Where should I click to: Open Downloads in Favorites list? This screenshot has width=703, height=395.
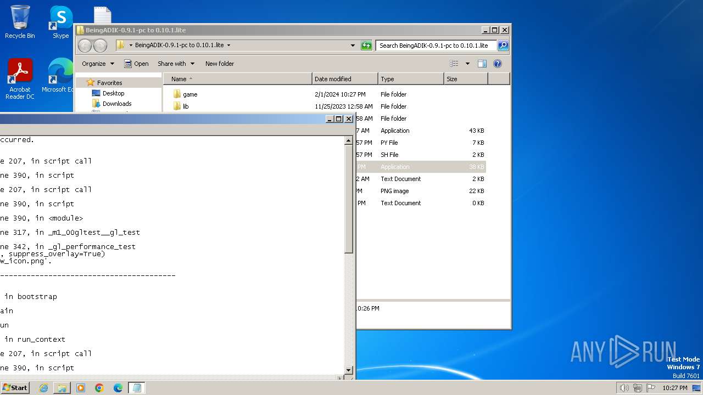[117, 104]
